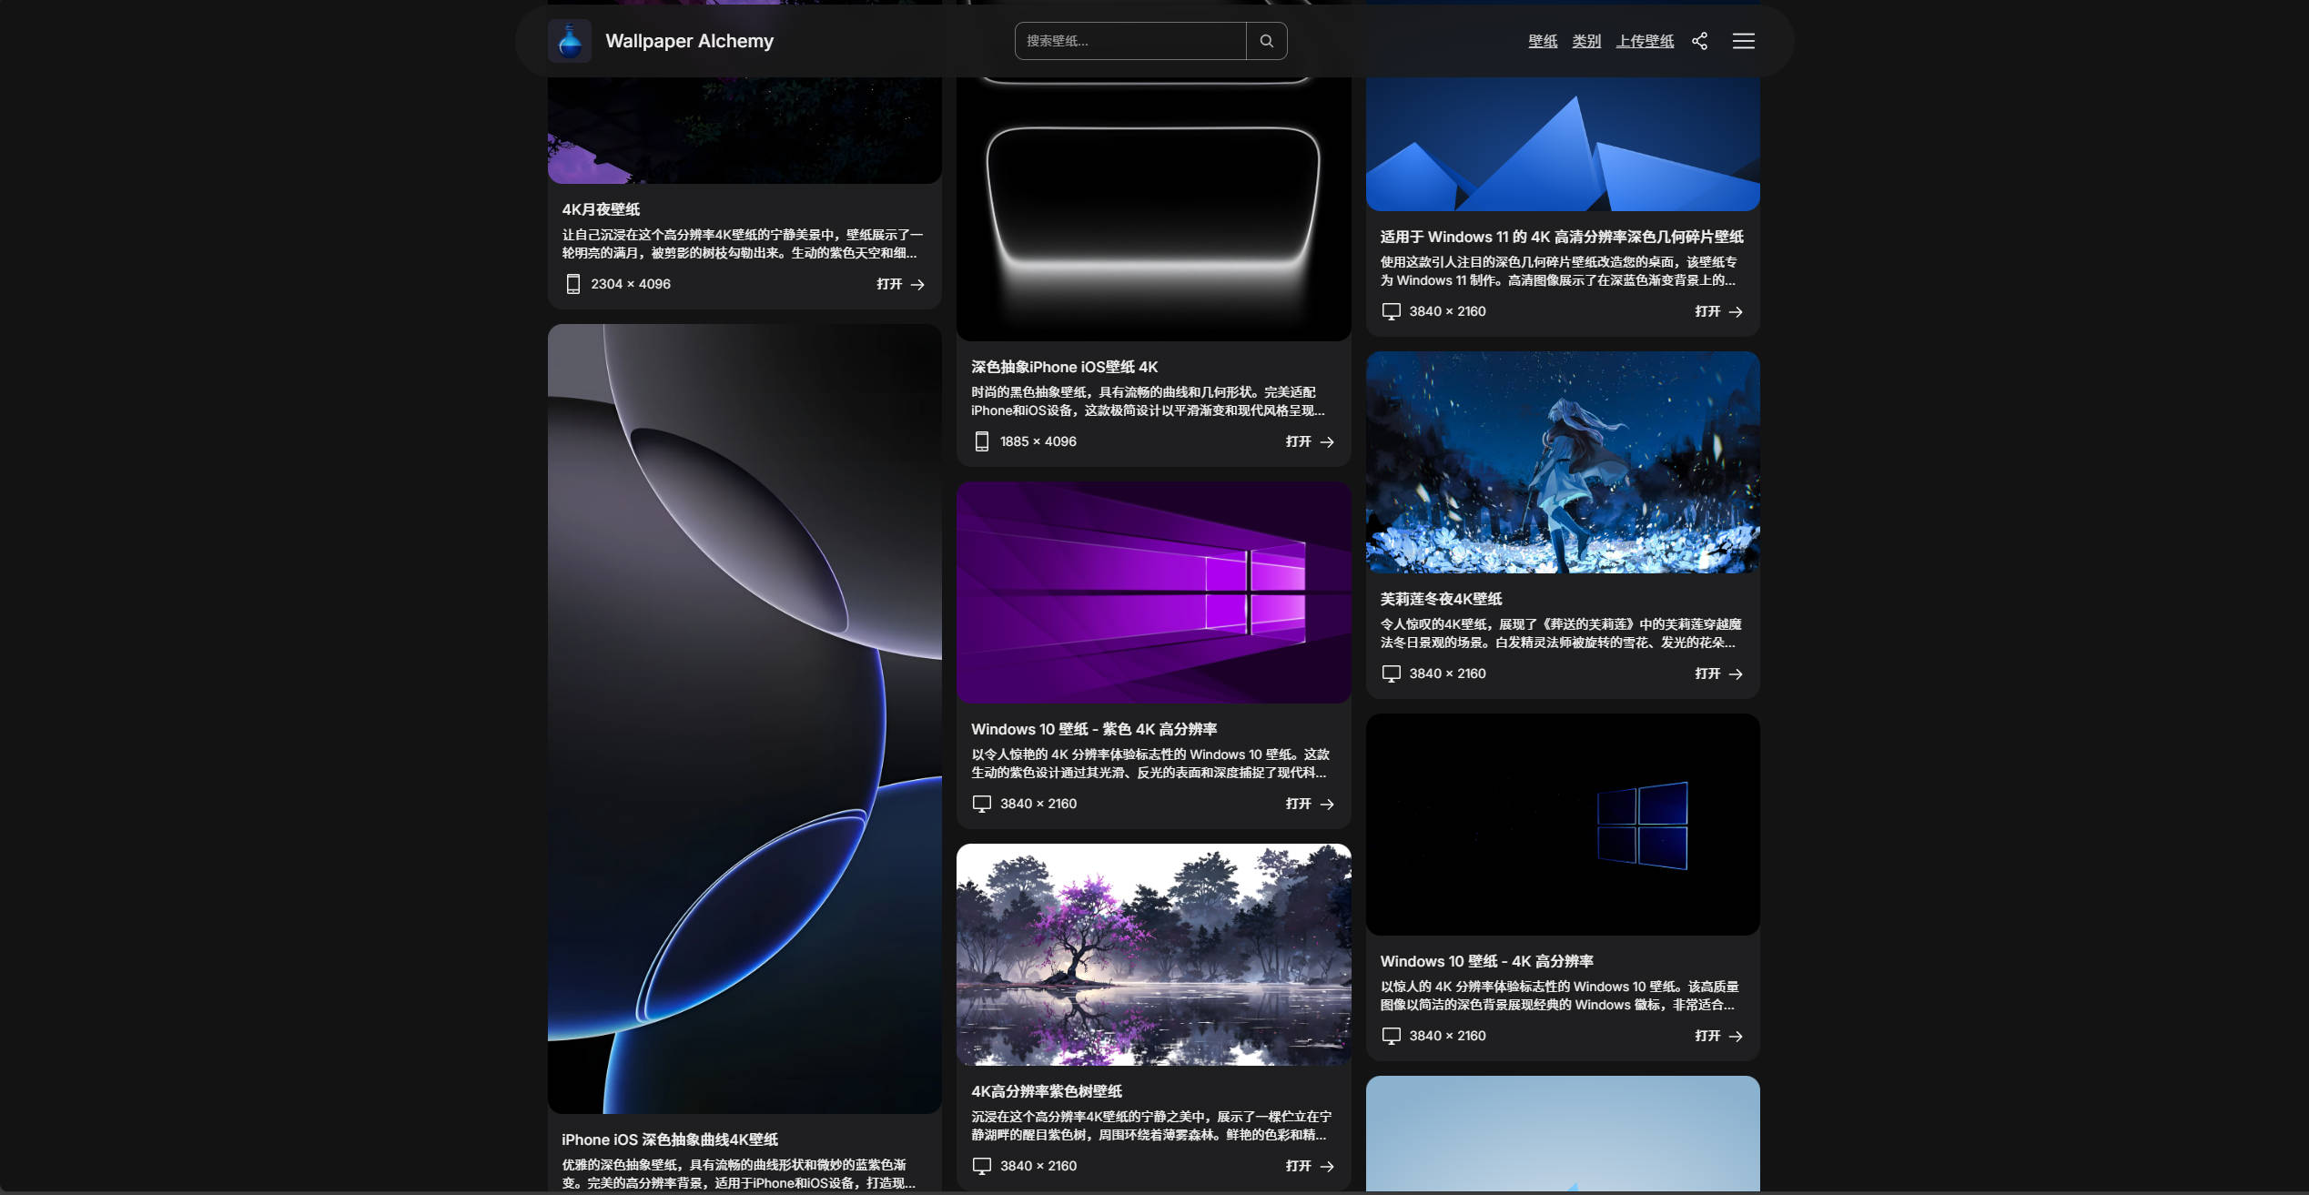
Task: Click the search magnifier button
Action: 1266,41
